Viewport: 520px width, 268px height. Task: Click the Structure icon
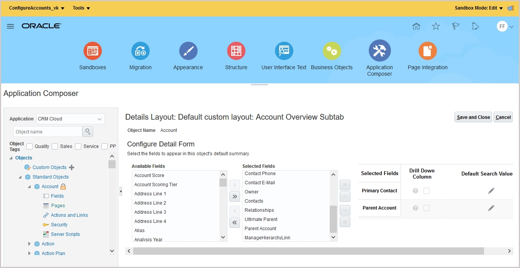coord(236,50)
